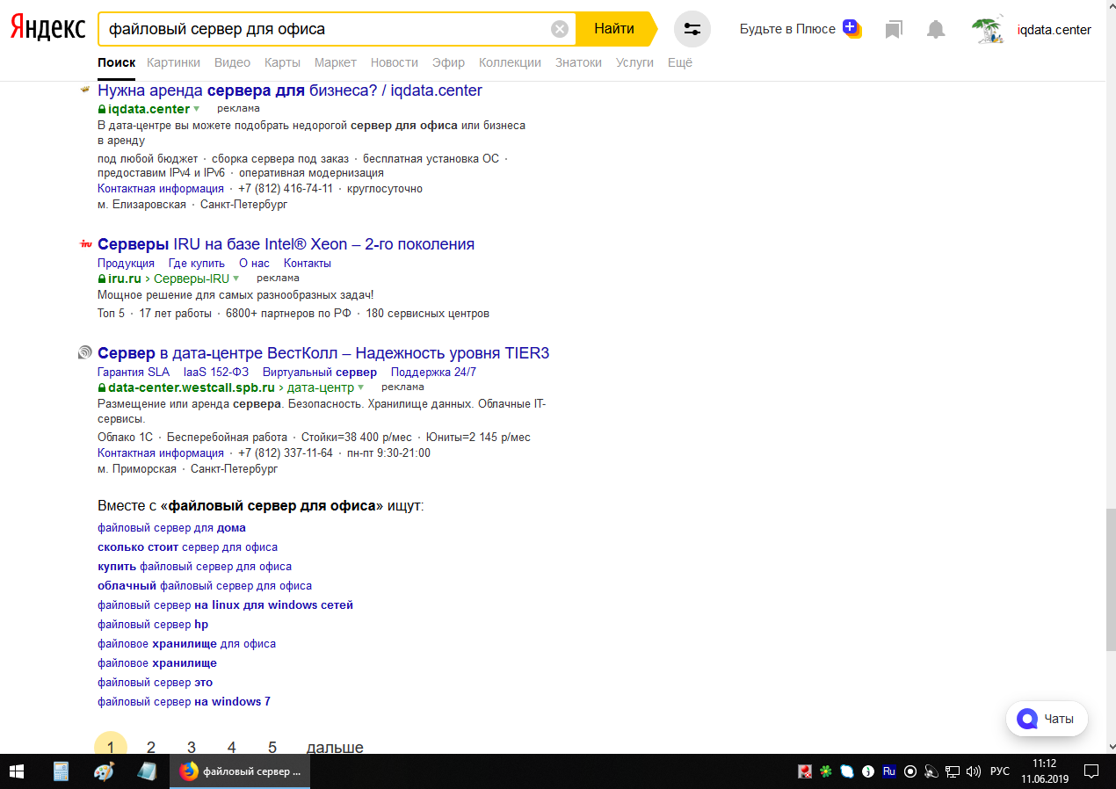Open notifications bell icon
Screen dimensions: 1116x789
pyautogui.click(x=936, y=30)
